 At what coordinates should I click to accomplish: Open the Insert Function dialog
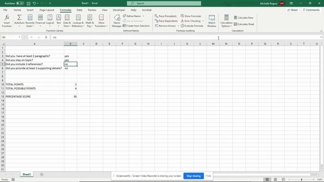[7, 21]
